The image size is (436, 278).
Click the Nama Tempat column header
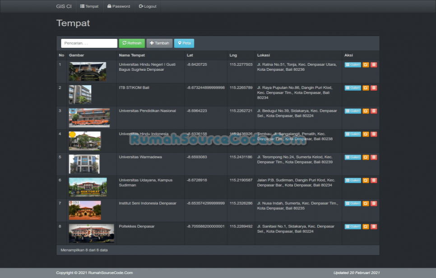click(132, 55)
